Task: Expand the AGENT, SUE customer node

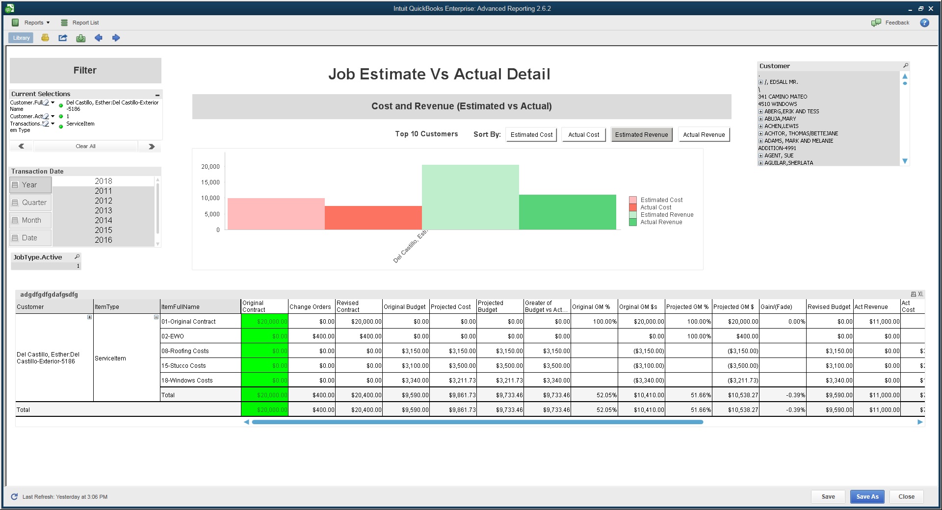Action: [760, 156]
